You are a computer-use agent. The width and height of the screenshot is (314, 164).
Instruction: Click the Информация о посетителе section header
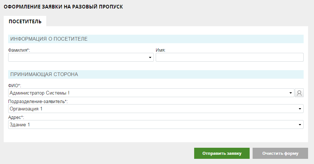click(x=49, y=39)
